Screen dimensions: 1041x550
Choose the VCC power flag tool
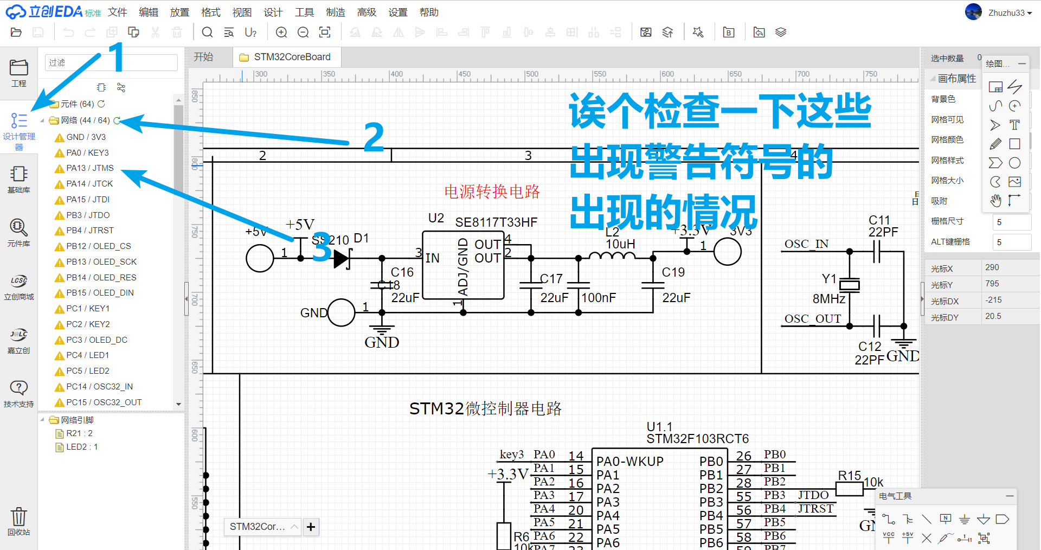tap(889, 538)
